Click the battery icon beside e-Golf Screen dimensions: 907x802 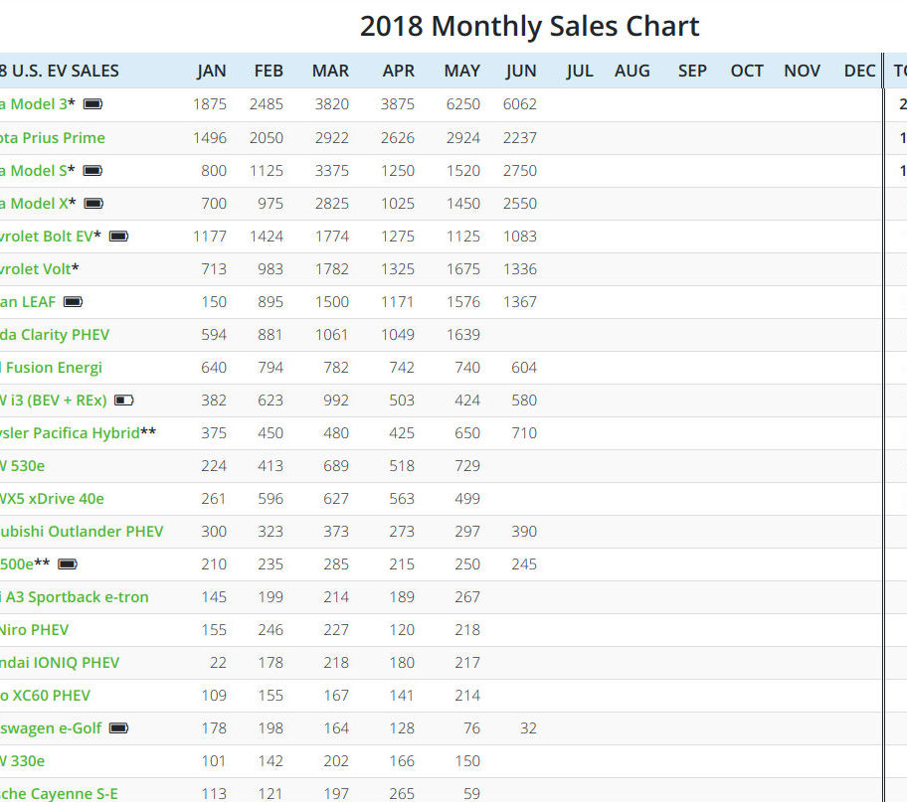coord(119,728)
